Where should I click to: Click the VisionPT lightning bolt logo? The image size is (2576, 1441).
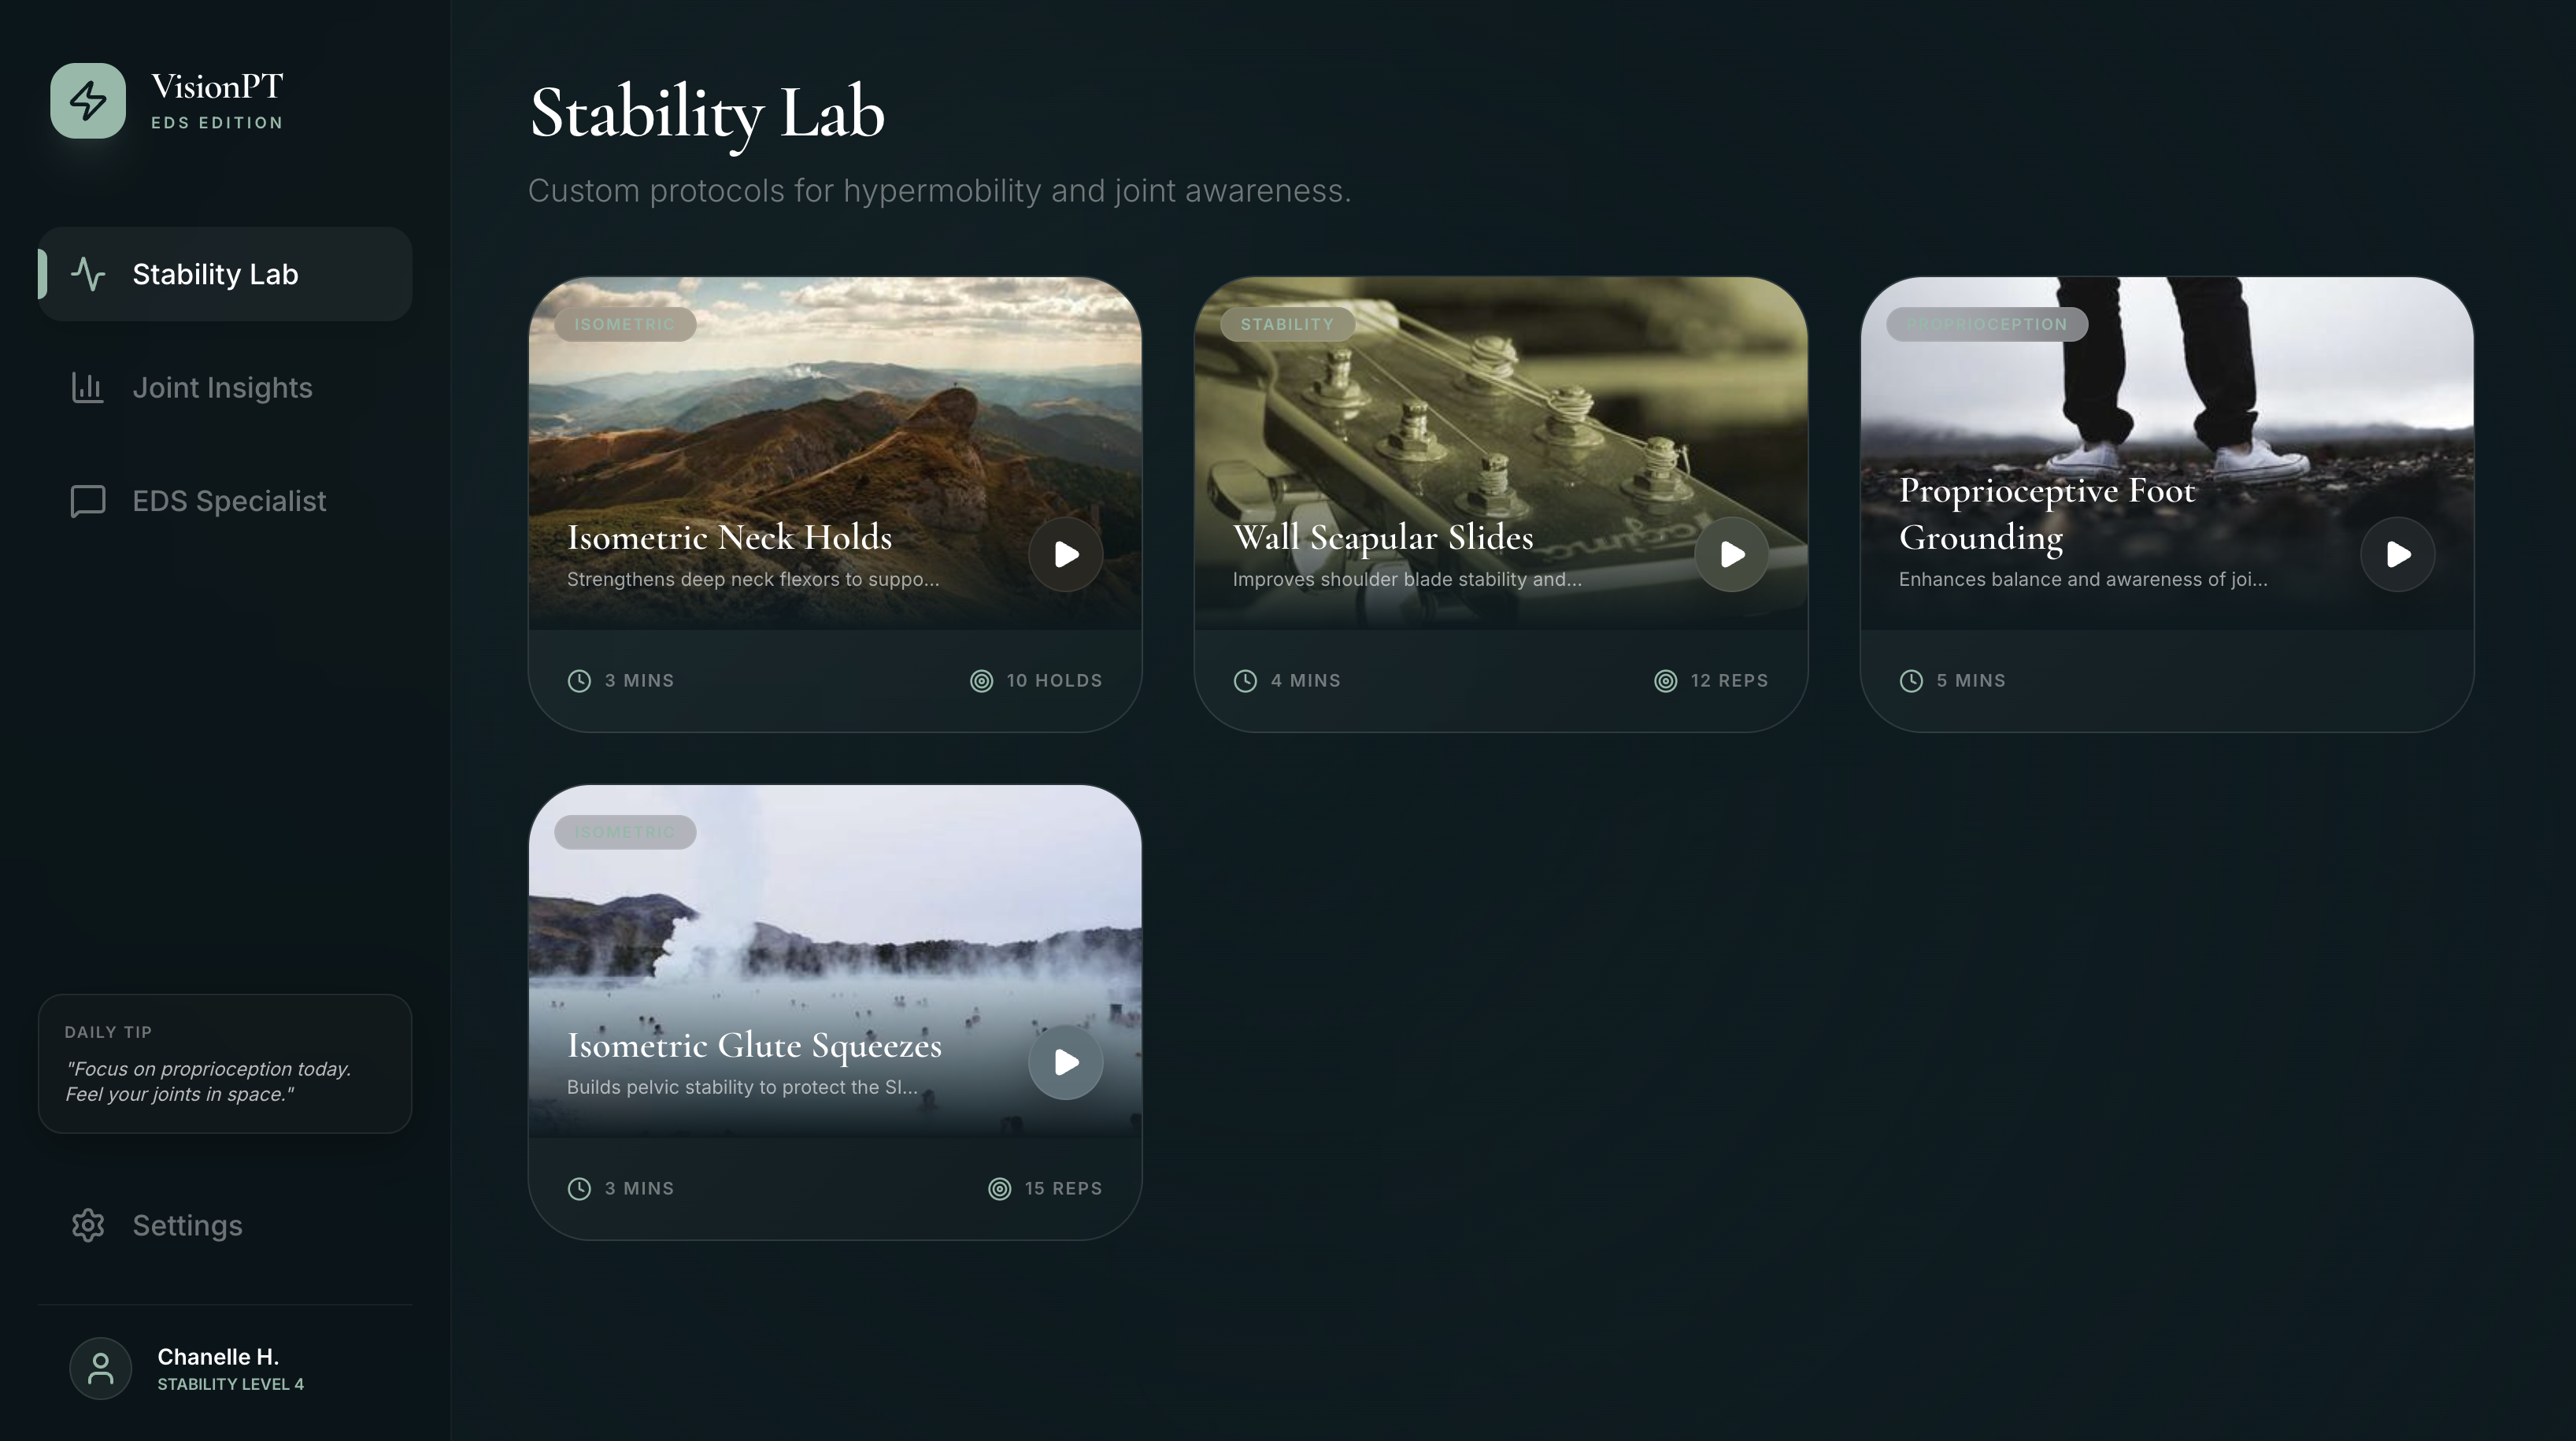point(88,101)
